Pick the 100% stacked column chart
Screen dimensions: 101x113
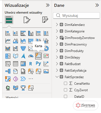pyautogui.click(x=46, y=33)
